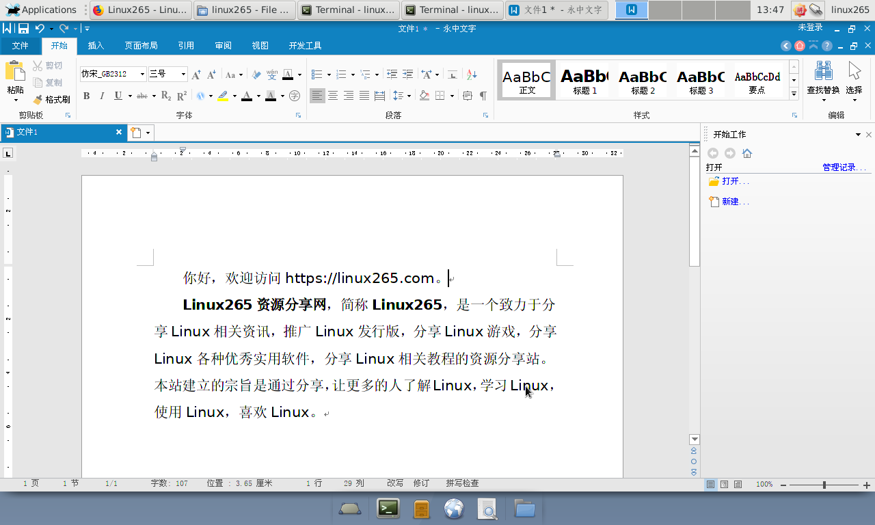Expand the styles gallery more button

coord(794,94)
